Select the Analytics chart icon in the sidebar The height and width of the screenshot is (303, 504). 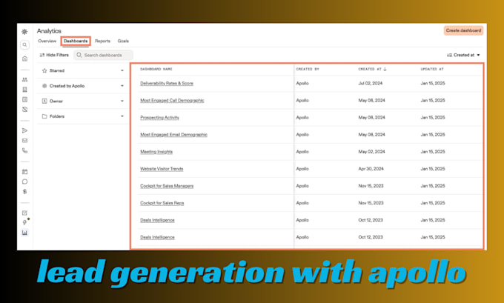pyautogui.click(x=24, y=233)
